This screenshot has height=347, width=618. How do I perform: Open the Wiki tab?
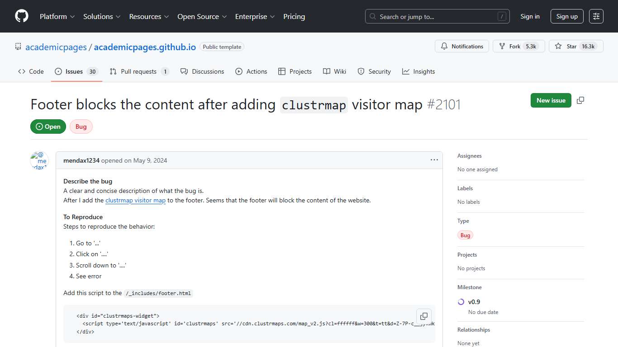[334, 71]
